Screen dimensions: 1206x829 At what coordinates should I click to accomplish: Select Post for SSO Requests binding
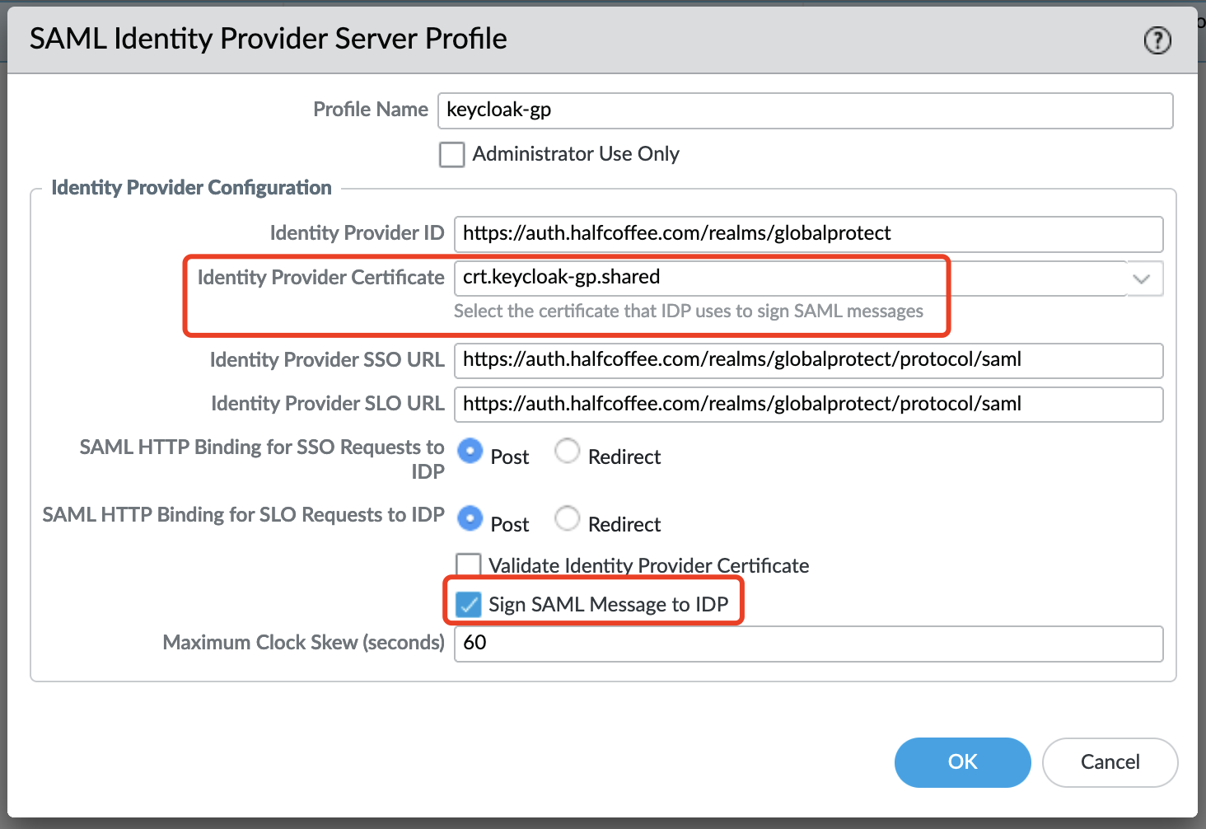(470, 452)
